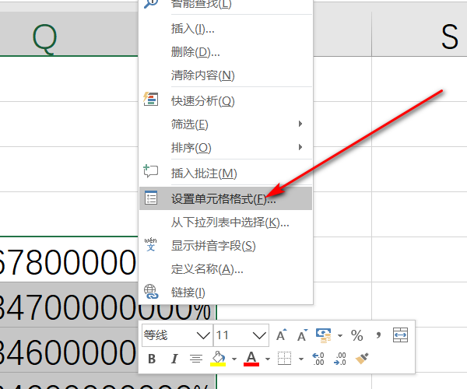
Task: Open font color dropdown arrow
Action: tap(268, 359)
